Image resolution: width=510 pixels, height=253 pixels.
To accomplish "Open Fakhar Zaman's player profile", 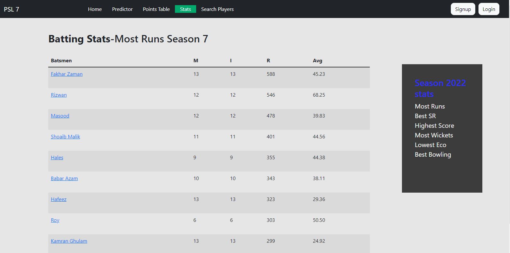I will click(67, 74).
